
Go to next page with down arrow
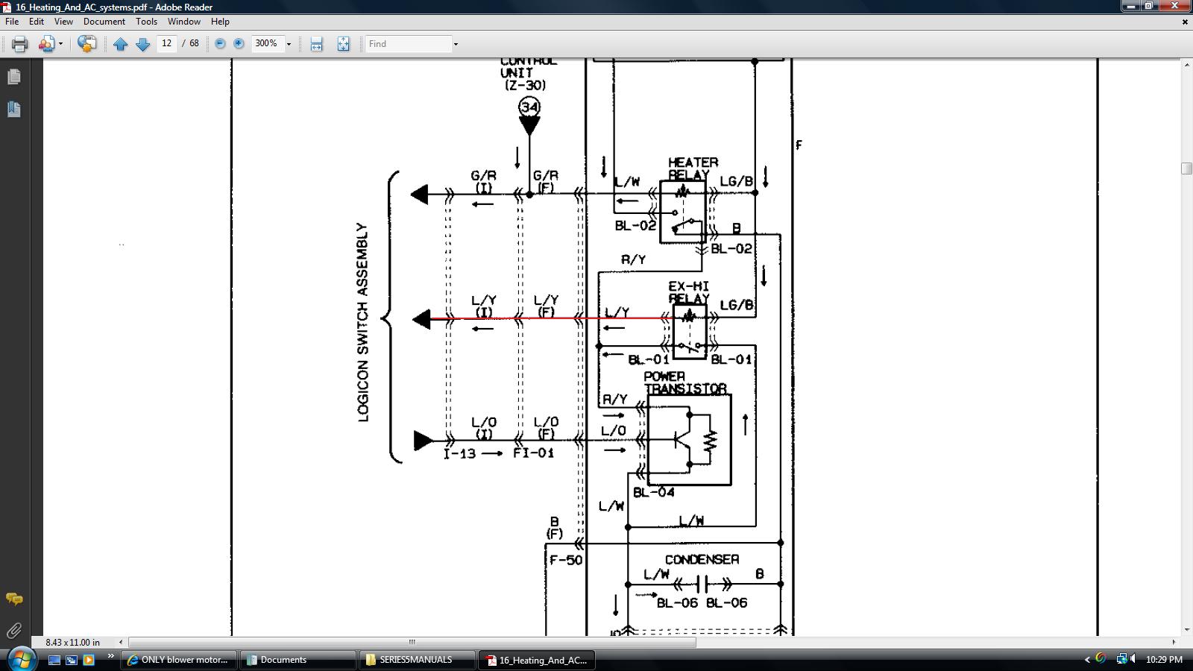(x=142, y=44)
